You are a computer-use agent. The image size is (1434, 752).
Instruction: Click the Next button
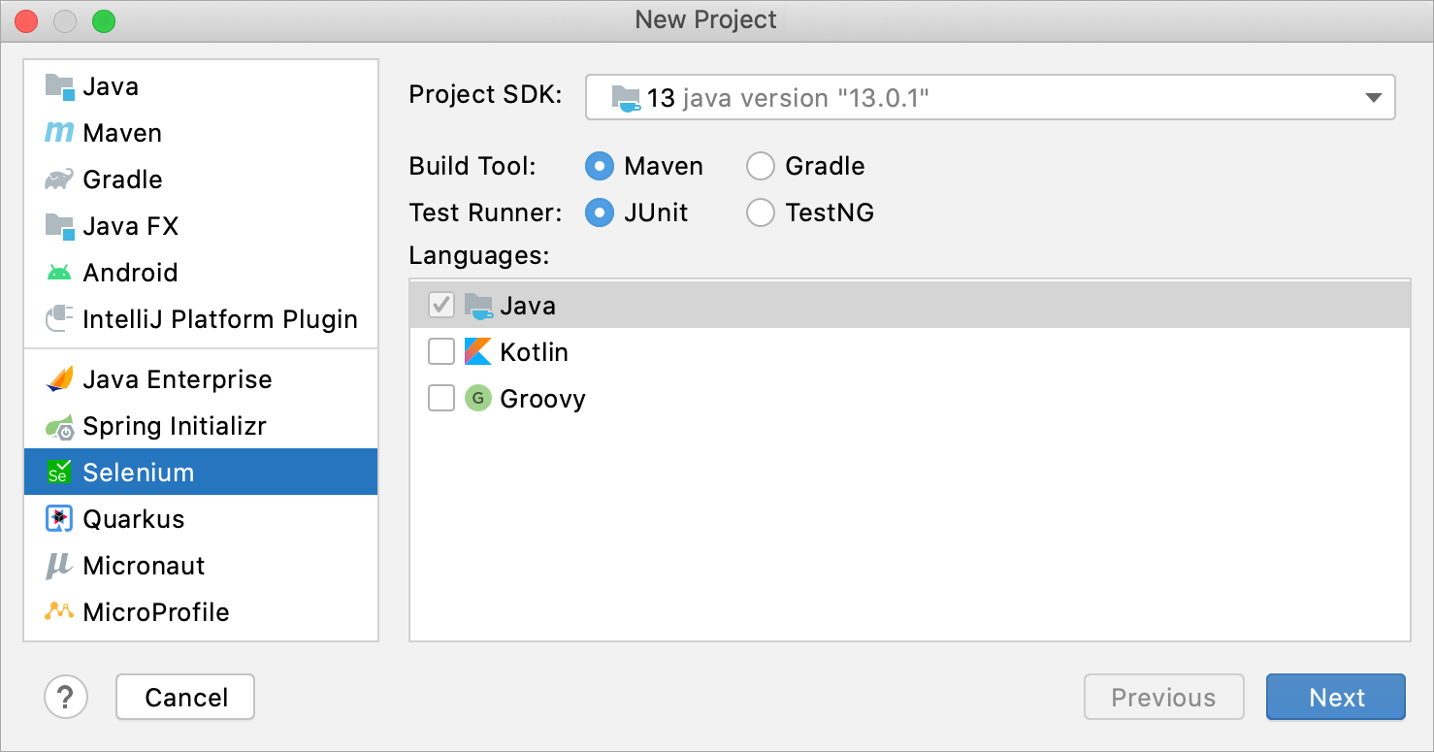point(1336,697)
